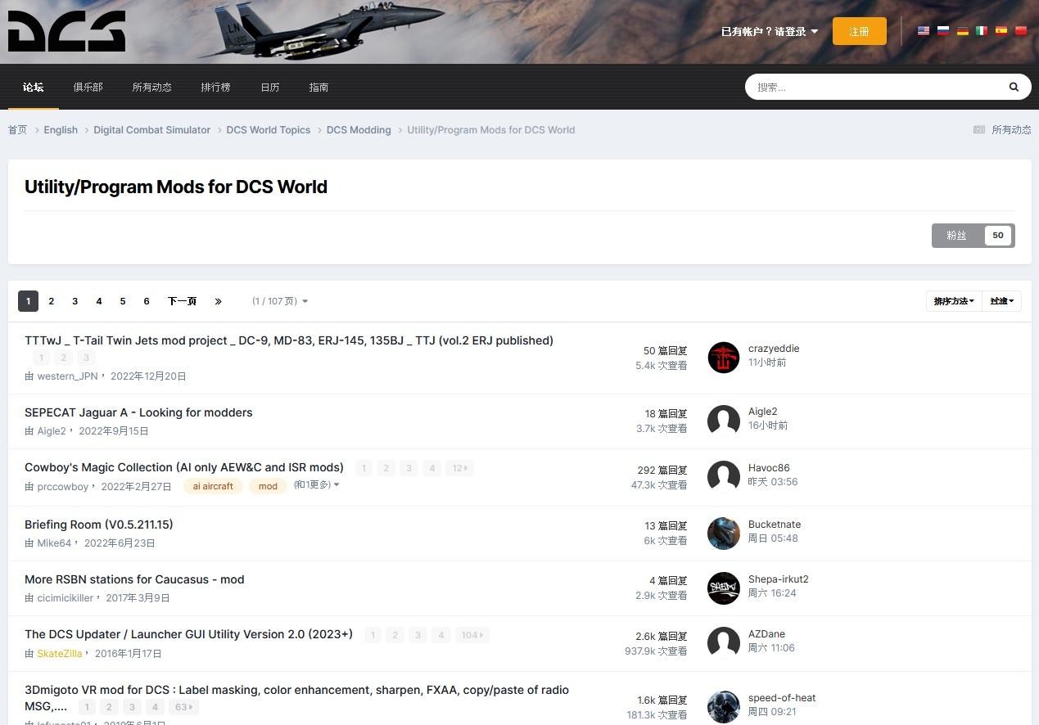Open 所有动态 activity link beside breadcrumb
This screenshot has height=725, width=1039.
(1002, 129)
